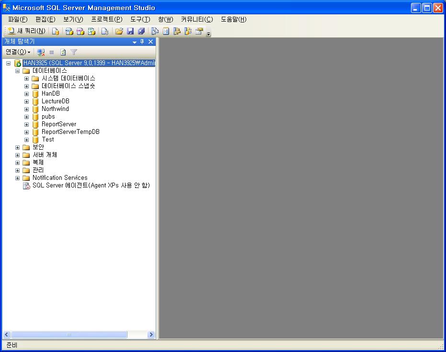Open the Project (프로젝트) menu
This screenshot has width=446, height=352.
[x=107, y=19]
